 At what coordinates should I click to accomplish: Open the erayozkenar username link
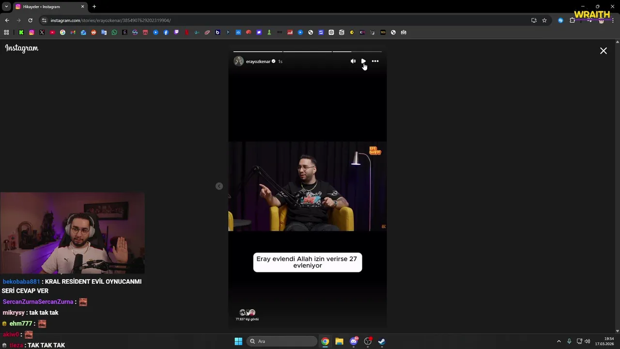tap(258, 62)
